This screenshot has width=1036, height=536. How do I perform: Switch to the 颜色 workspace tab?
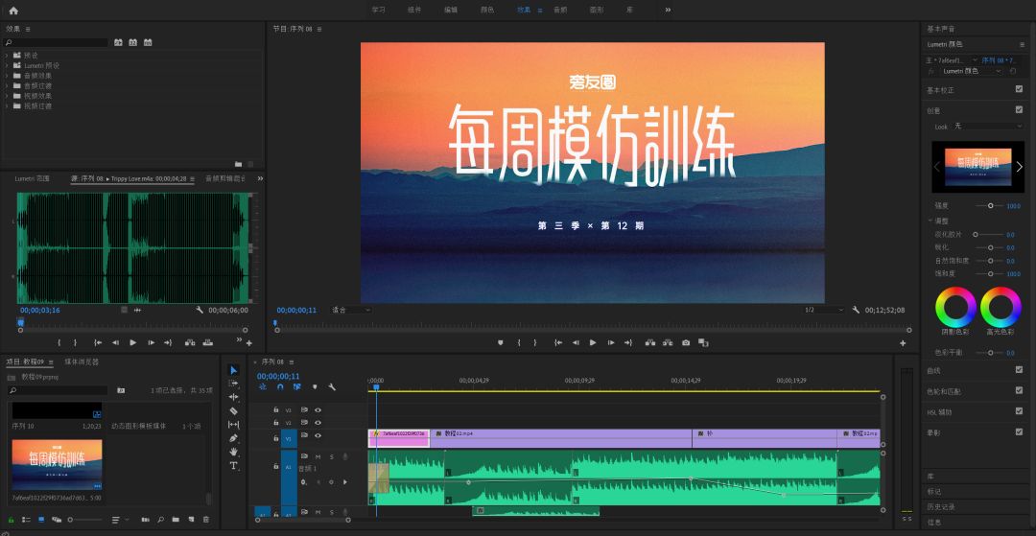487,10
